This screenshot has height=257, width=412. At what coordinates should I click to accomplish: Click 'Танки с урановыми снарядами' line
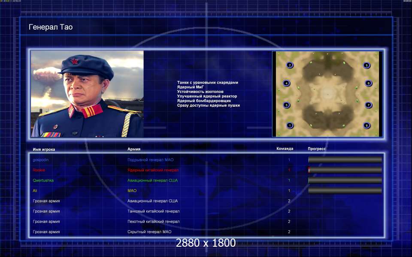tap(208, 82)
